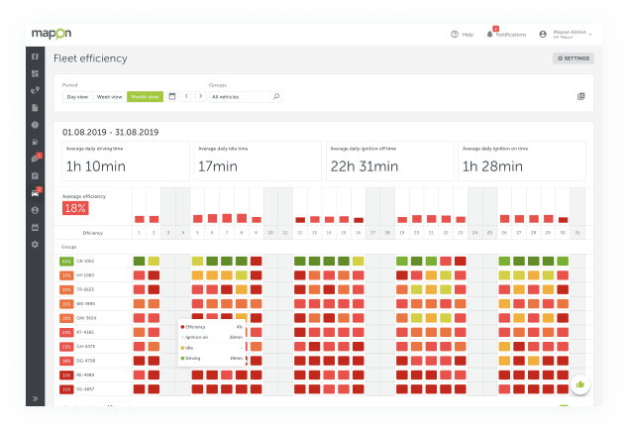Screen dimensions: 628x434
Task: Click the Help question mark icon
Action: (455, 34)
